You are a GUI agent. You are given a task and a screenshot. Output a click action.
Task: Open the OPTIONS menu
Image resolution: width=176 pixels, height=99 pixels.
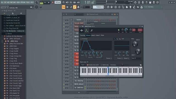click(x=23, y=2)
